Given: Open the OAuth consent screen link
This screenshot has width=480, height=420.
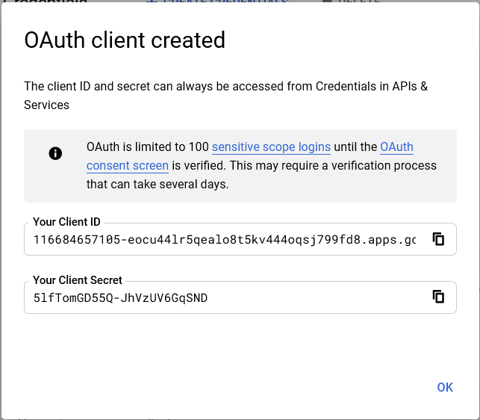Looking at the screenshot, I should pyautogui.click(x=128, y=165).
